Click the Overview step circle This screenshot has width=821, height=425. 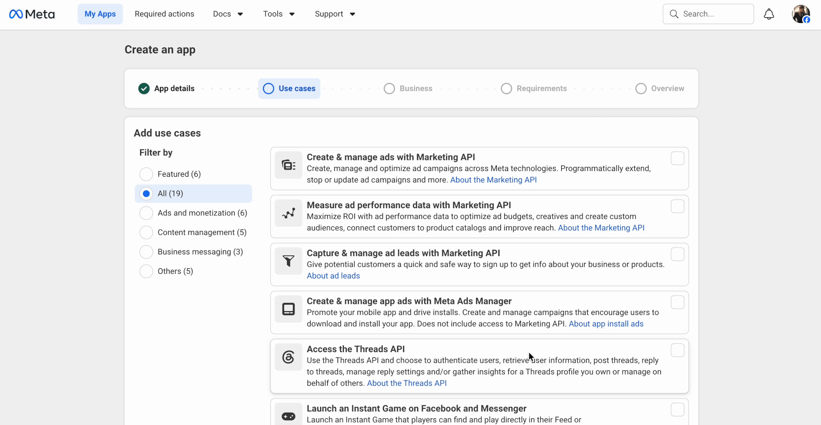[x=641, y=89]
